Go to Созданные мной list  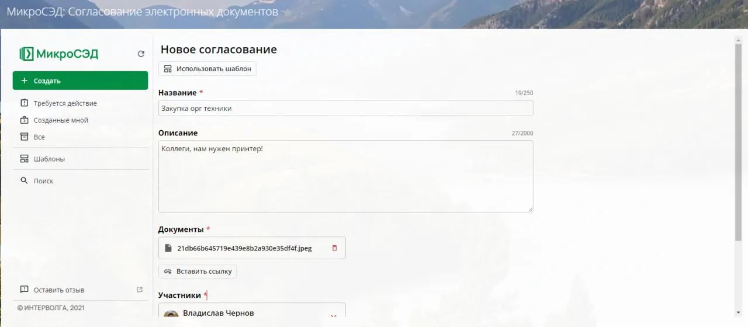point(61,120)
